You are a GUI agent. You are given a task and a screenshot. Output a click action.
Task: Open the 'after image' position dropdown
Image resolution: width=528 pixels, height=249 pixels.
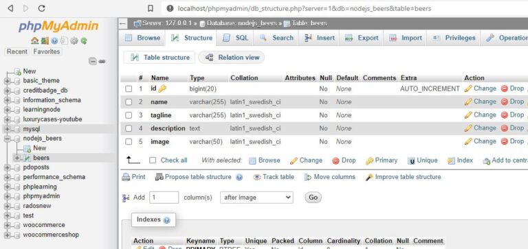pyautogui.click(x=256, y=198)
